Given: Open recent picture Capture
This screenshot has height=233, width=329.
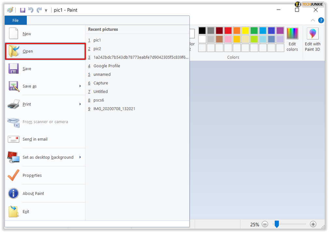Looking at the screenshot, I should pos(138,83).
